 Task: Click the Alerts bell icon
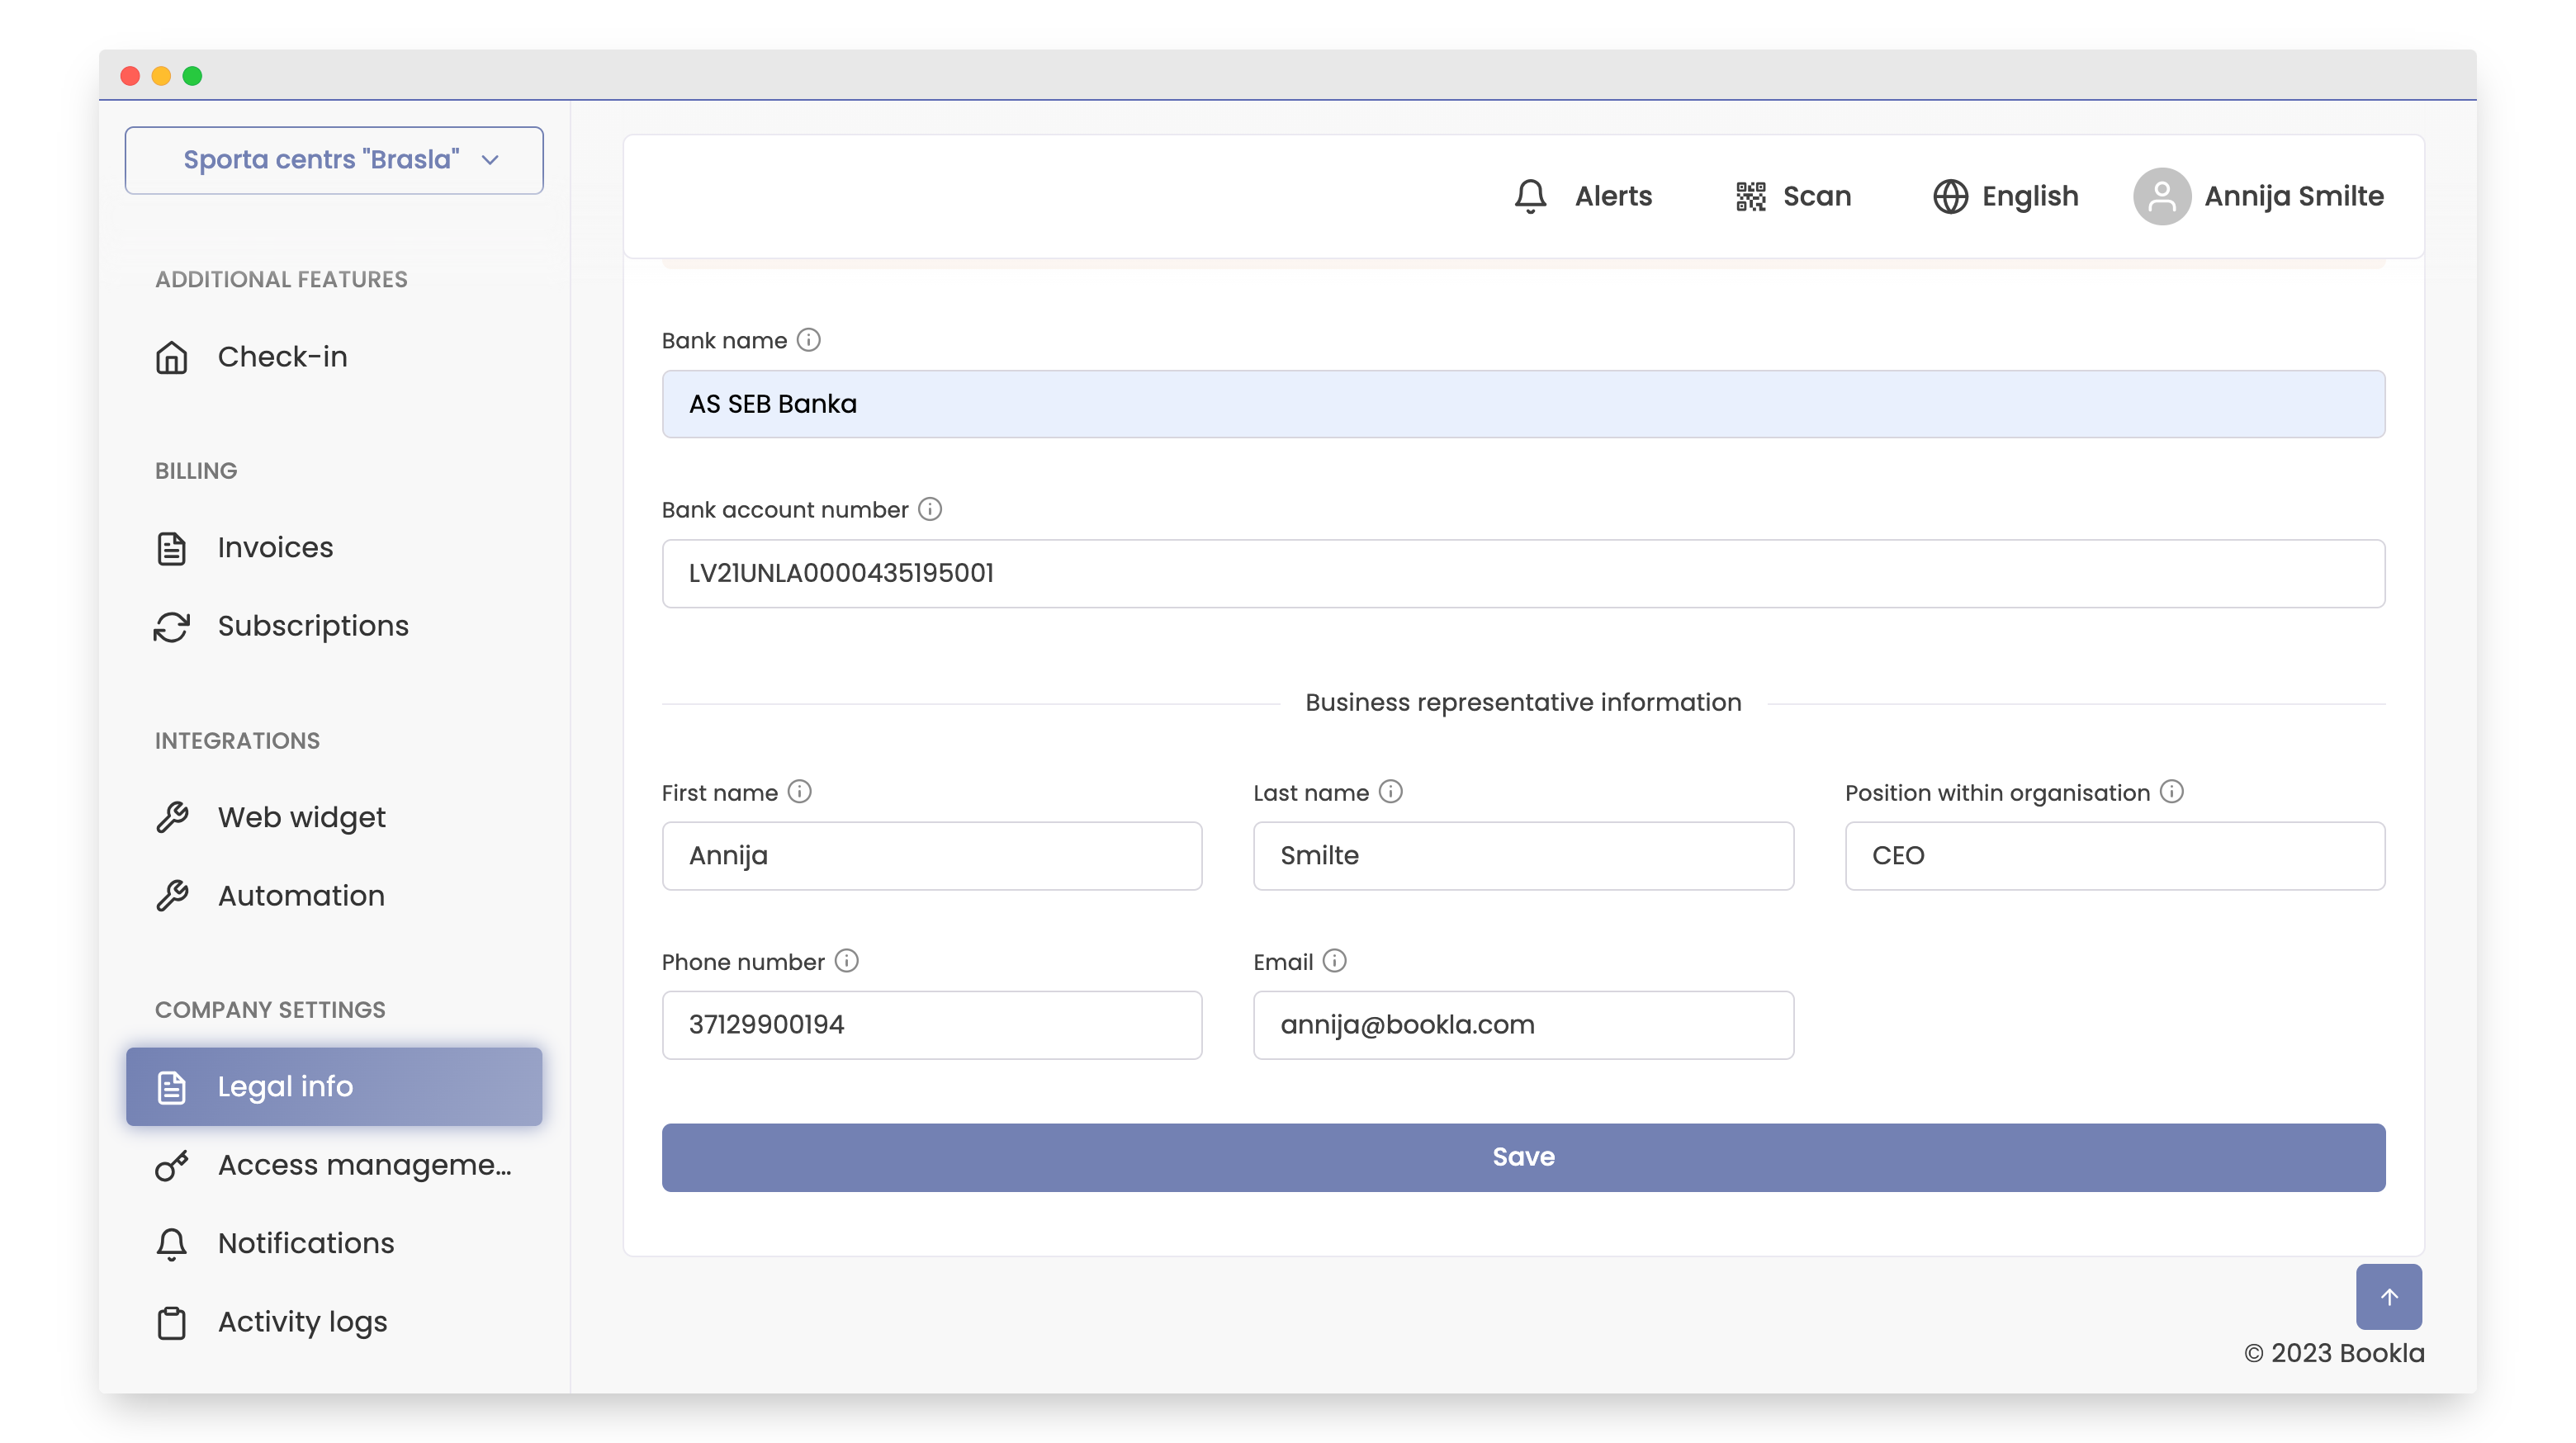point(1530,196)
